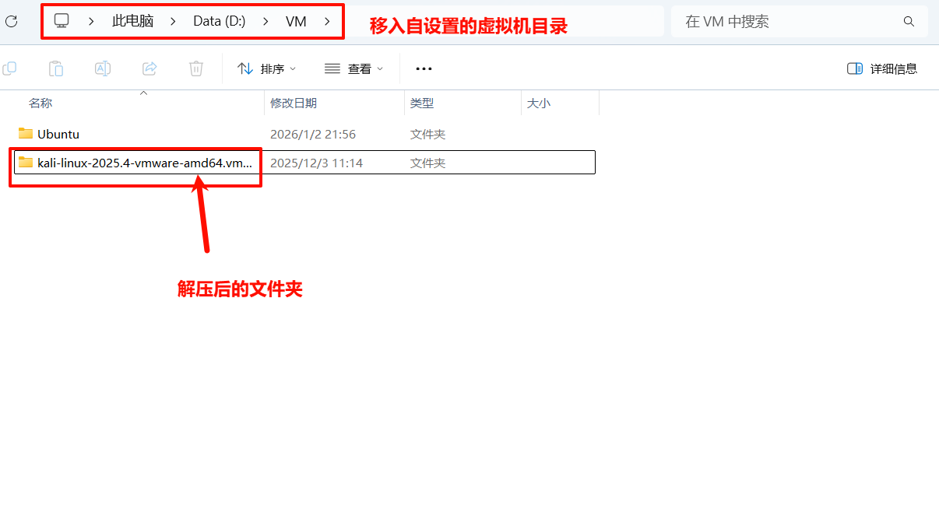Select the kali-linux-2025.4-vmware-amd64 folder

[144, 163]
